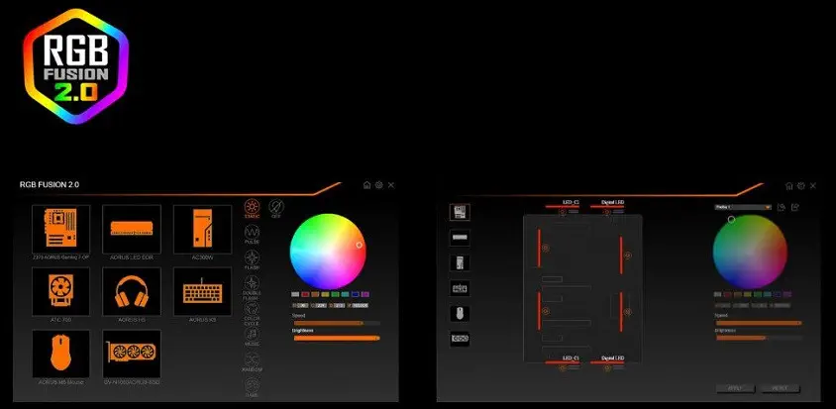Pick the blue swatch in device overview window
This screenshot has width=836, height=409.
(x=355, y=294)
